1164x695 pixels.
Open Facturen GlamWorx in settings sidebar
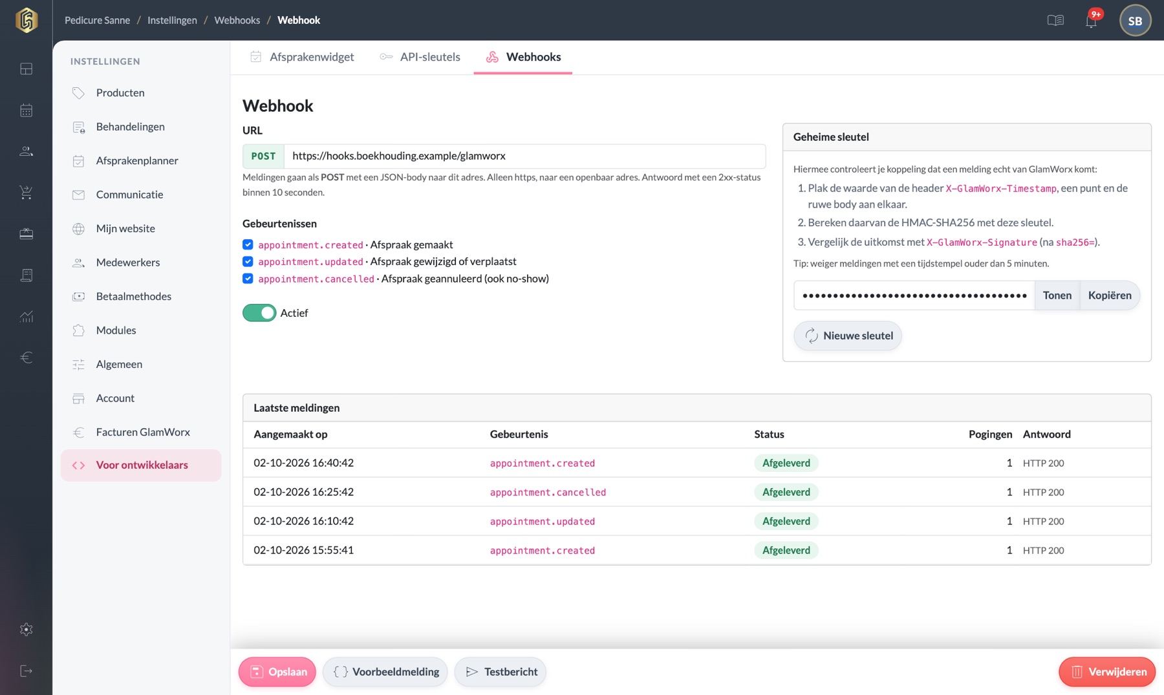[x=141, y=432]
